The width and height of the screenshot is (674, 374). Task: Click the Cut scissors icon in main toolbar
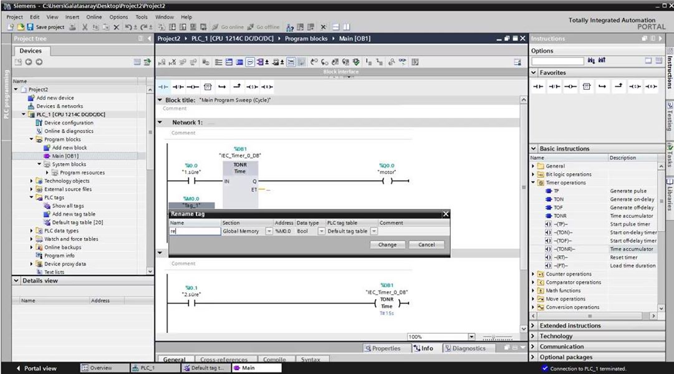[x=85, y=27]
